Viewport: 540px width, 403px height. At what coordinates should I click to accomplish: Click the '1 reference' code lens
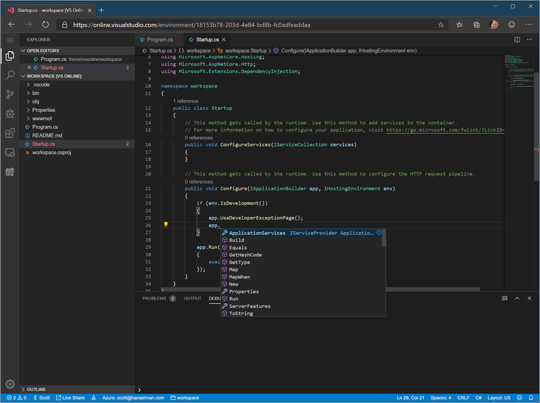(x=186, y=101)
